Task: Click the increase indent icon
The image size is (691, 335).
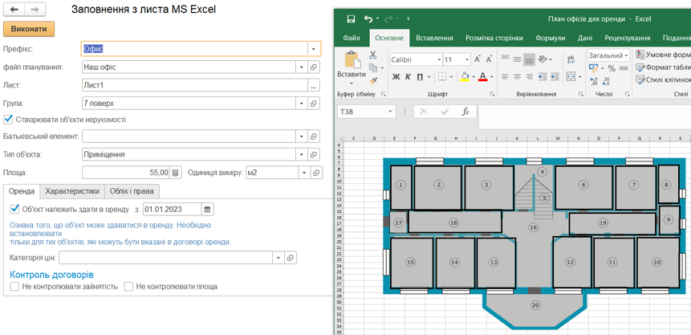Action: click(555, 77)
